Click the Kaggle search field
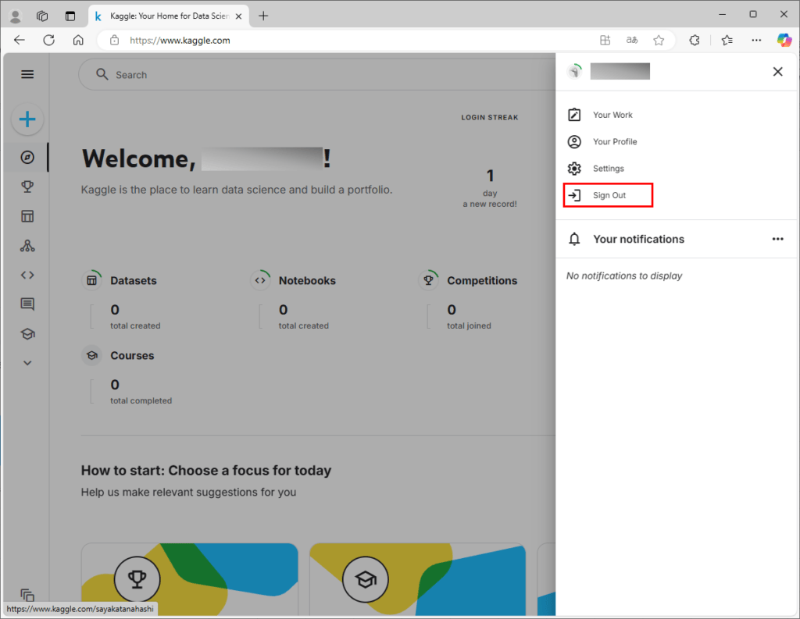The width and height of the screenshot is (800, 619). 312,75
